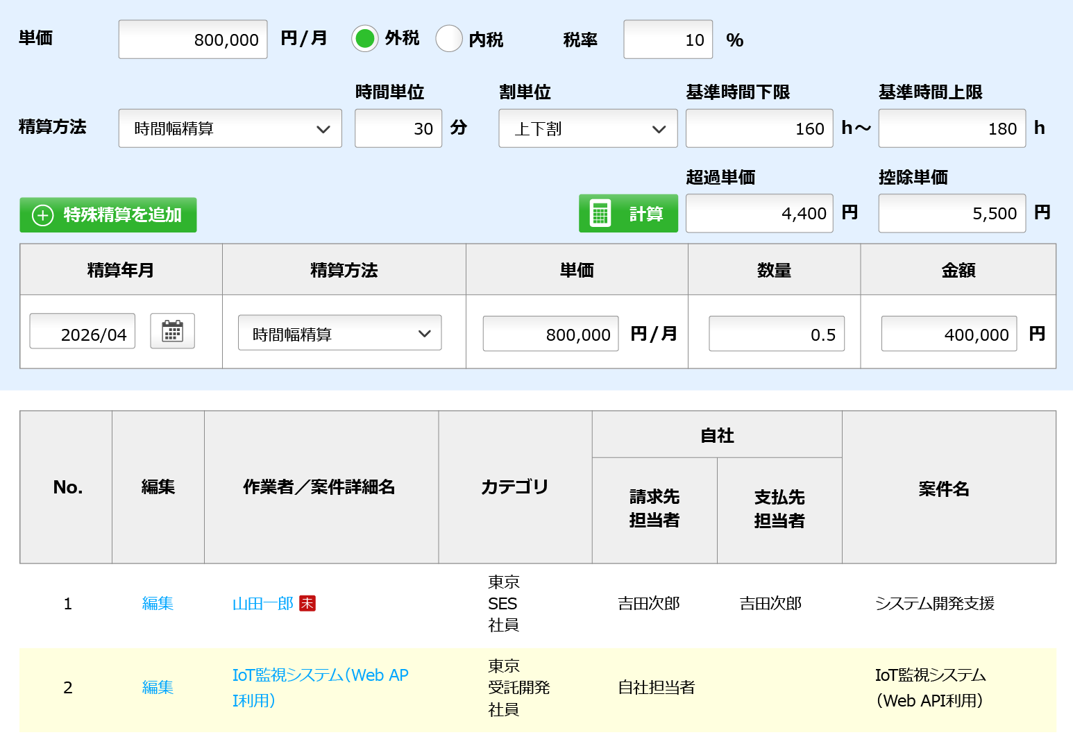The image size is (1073, 753).
Task: Open the 山田一郎 worker link
Action: [x=262, y=604]
